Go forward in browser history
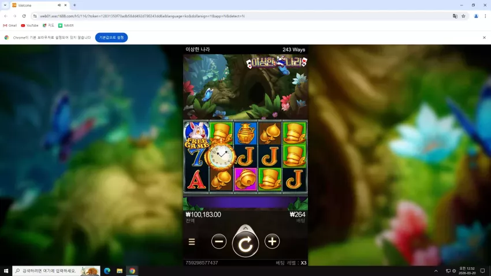Viewport: 491px width, 276px height. coord(14,16)
